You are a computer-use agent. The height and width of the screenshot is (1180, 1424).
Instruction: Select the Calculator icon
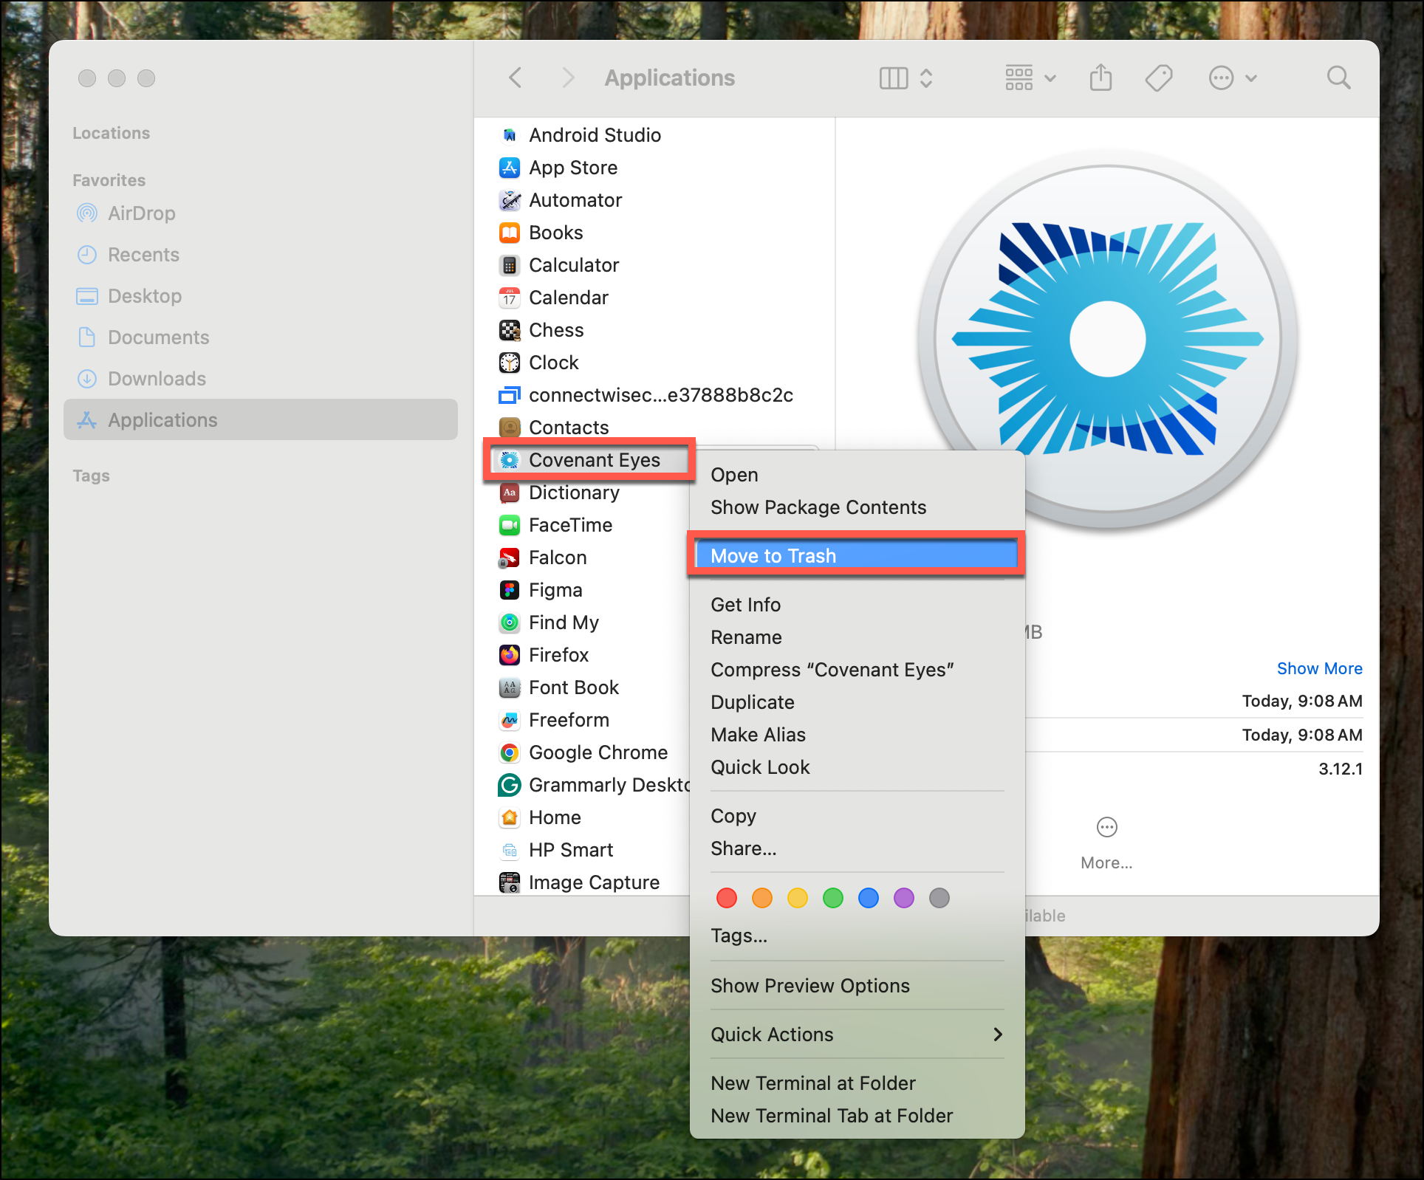click(510, 265)
